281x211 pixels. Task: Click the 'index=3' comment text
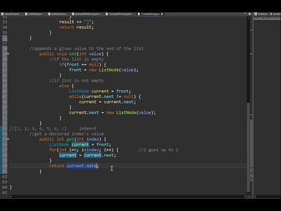click(x=88, y=128)
